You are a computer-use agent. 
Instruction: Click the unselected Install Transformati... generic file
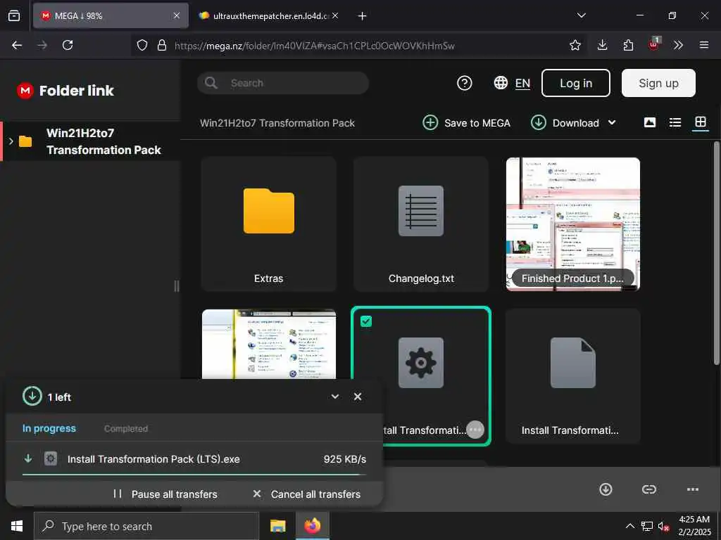(x=573, y=376)
